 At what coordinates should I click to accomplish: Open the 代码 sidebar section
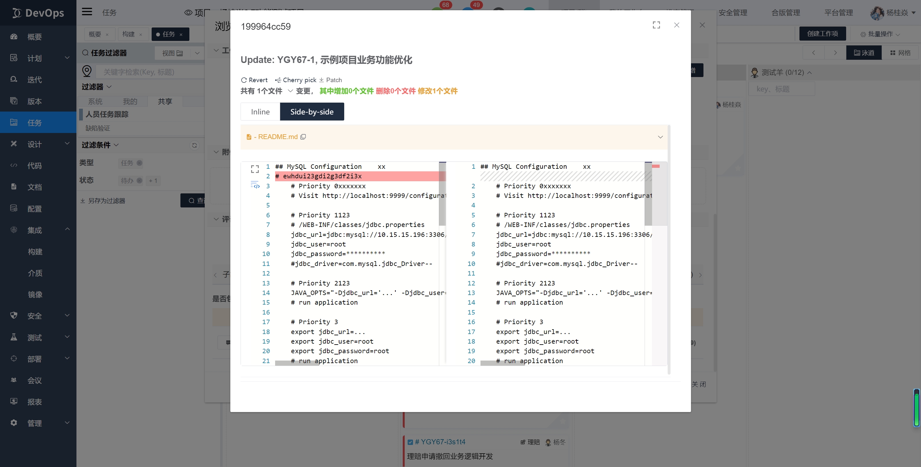34,166
